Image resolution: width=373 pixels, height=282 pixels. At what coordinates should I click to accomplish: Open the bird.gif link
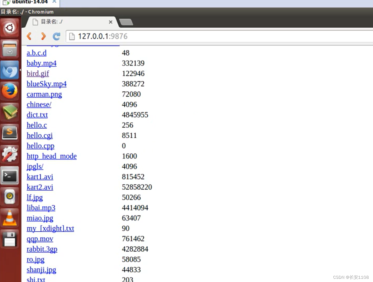(38, 73)
